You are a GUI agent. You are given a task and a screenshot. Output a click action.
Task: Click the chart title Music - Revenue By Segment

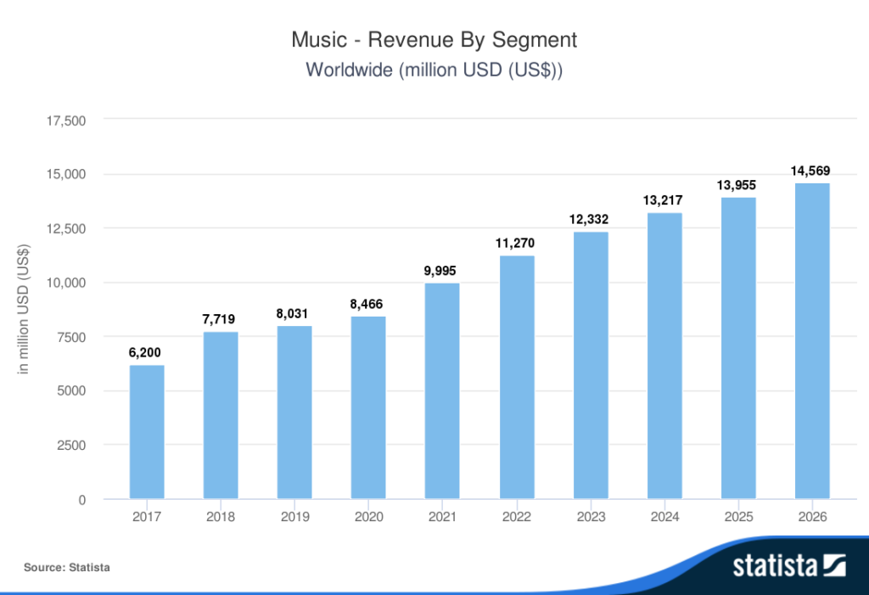click(x=434, y=40)
